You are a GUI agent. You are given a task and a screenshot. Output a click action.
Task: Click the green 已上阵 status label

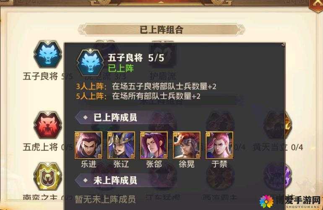[121, 68]
